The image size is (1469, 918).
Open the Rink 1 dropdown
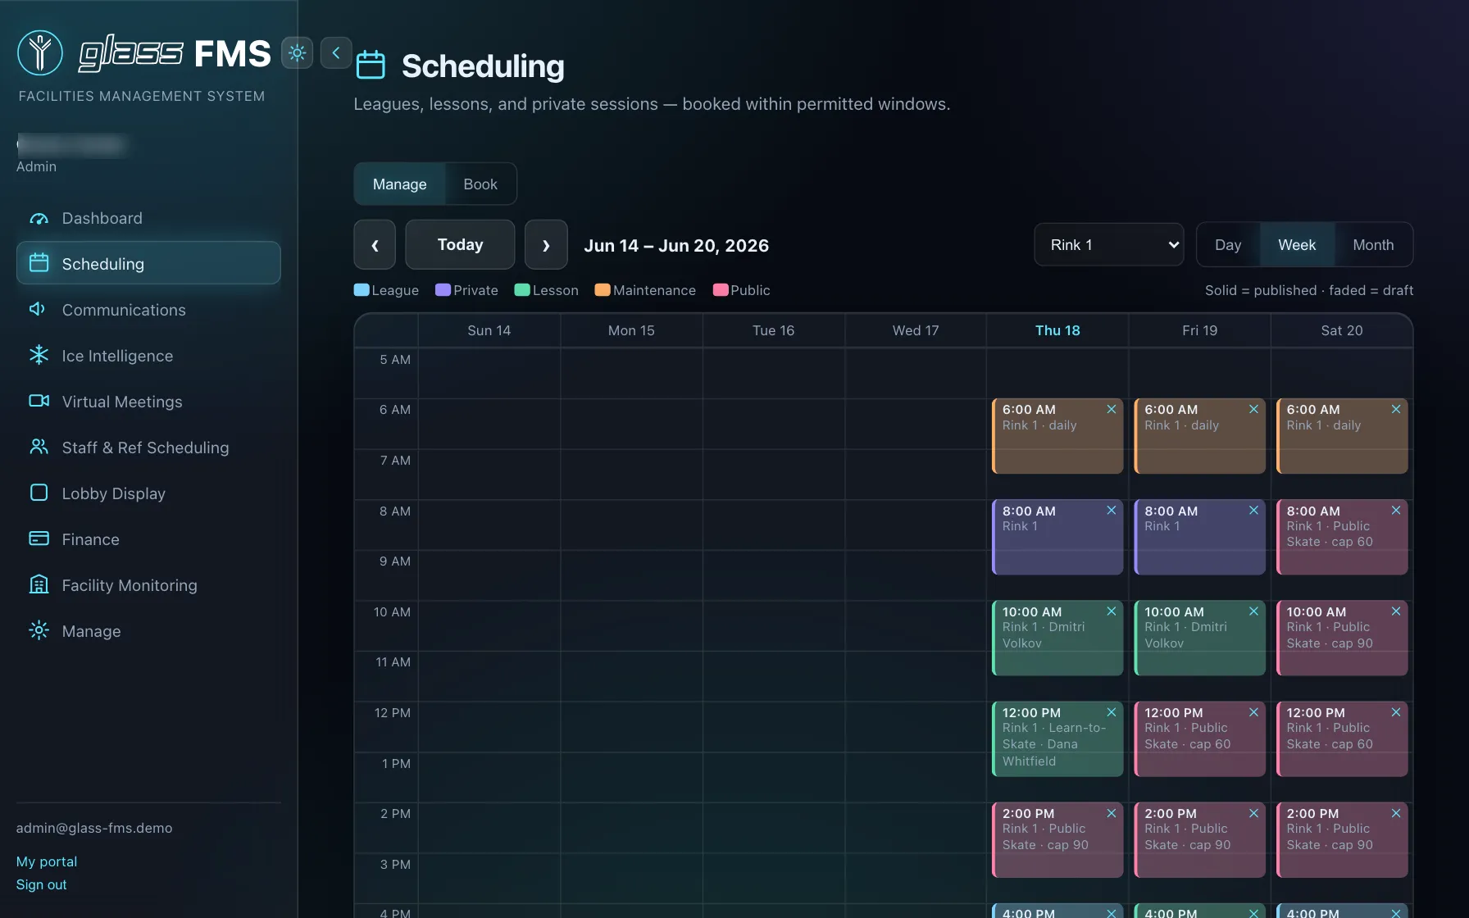(x=1108, y=244)
